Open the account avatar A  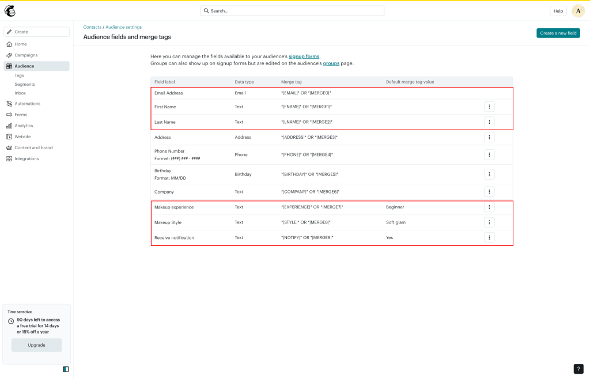tap(578, 11)
